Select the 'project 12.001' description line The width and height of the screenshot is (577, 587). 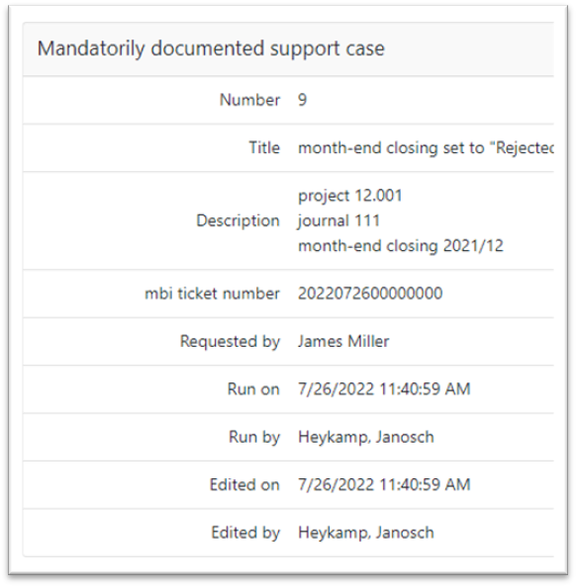coord(349,196)
